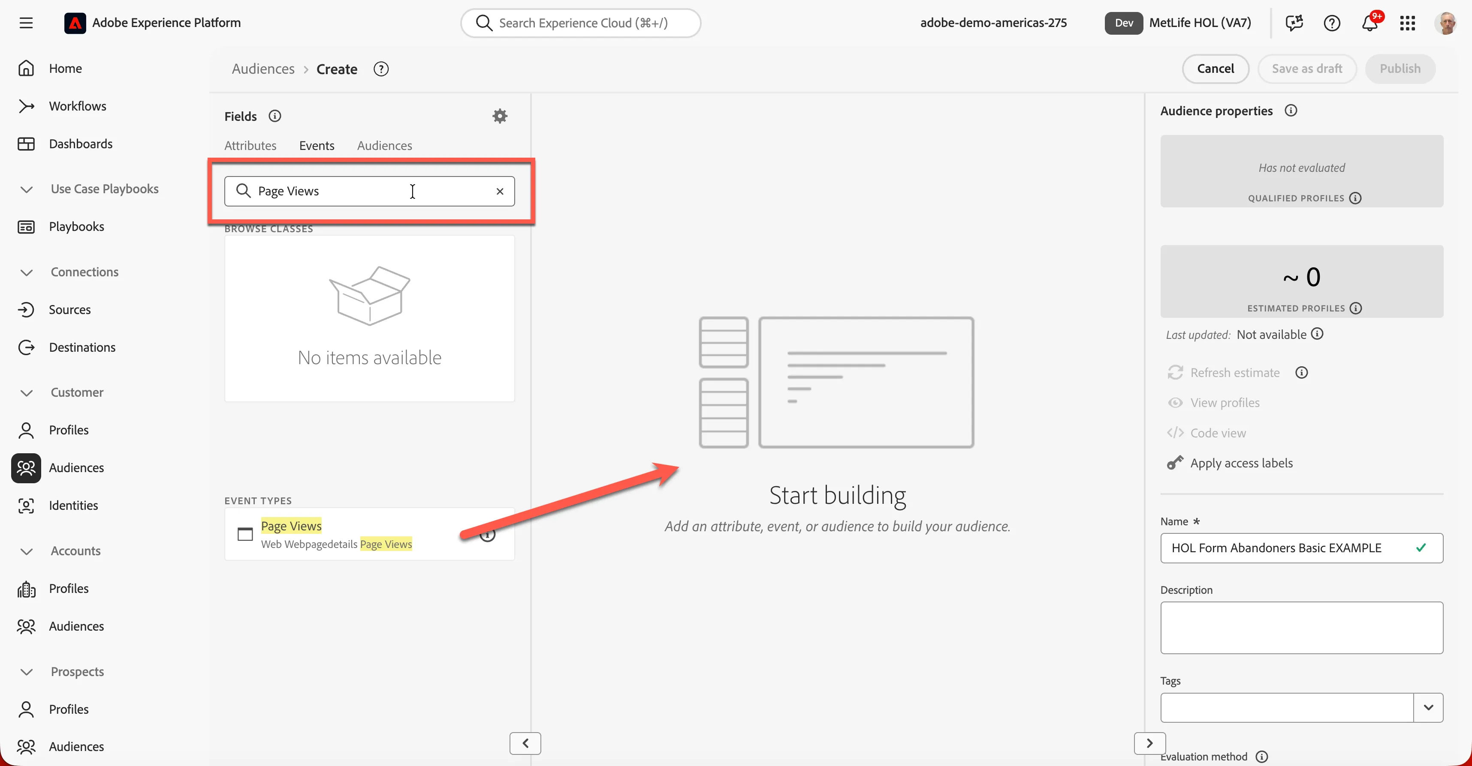Click the Description text area
The width and height of the screenshot is (1472, 766).
click(x=1302, y=628)
